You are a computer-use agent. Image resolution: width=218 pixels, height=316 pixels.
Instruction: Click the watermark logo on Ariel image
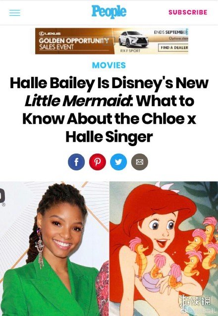195,305
